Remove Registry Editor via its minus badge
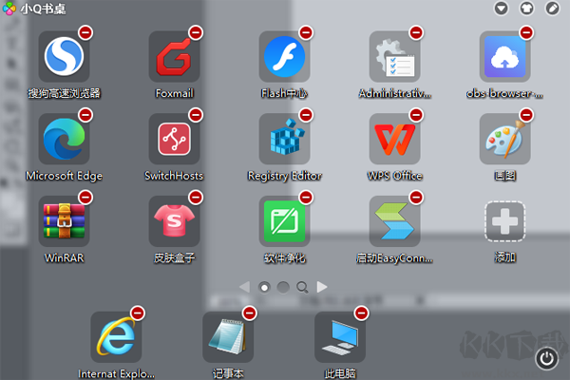The width and height of the screenshot is (570, 380). (x=306, y=115)
